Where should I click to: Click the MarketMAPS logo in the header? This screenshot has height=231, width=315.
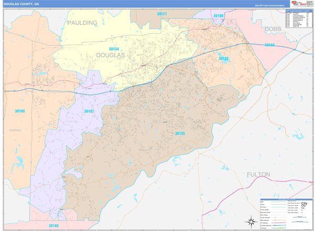[299, 4]
